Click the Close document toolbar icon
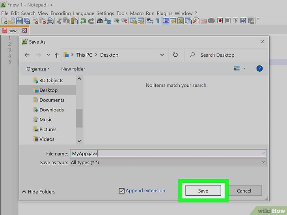 pyautogui.click(x=35, y=21)
